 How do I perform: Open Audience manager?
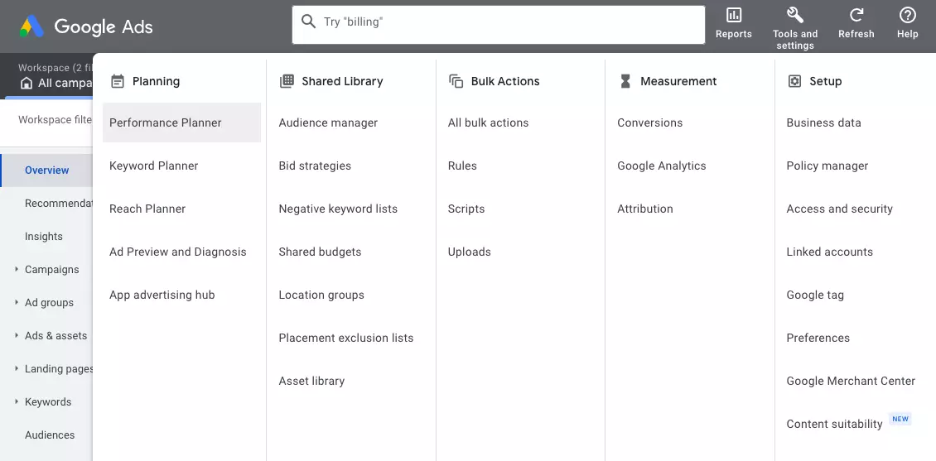(x=328, y=122)
